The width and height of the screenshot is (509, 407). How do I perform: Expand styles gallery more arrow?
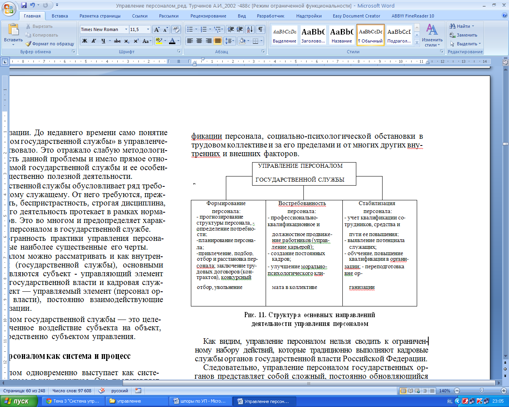[x=417, y=42]
